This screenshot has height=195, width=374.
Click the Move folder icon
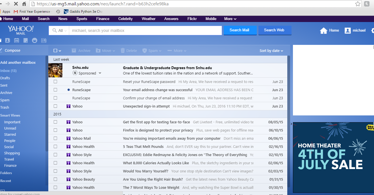point(98,51)
